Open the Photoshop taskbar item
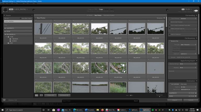 point(133,110)
